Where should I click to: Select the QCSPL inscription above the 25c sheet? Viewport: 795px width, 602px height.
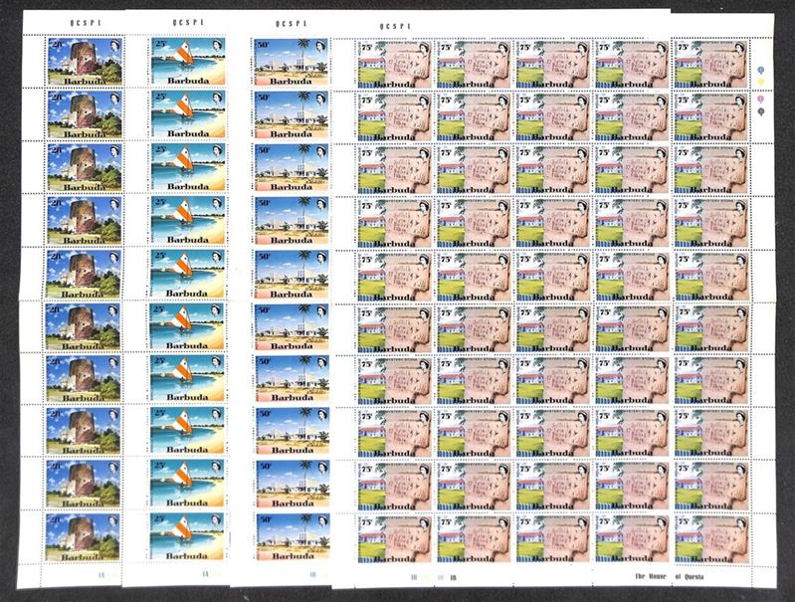(188, 22)
